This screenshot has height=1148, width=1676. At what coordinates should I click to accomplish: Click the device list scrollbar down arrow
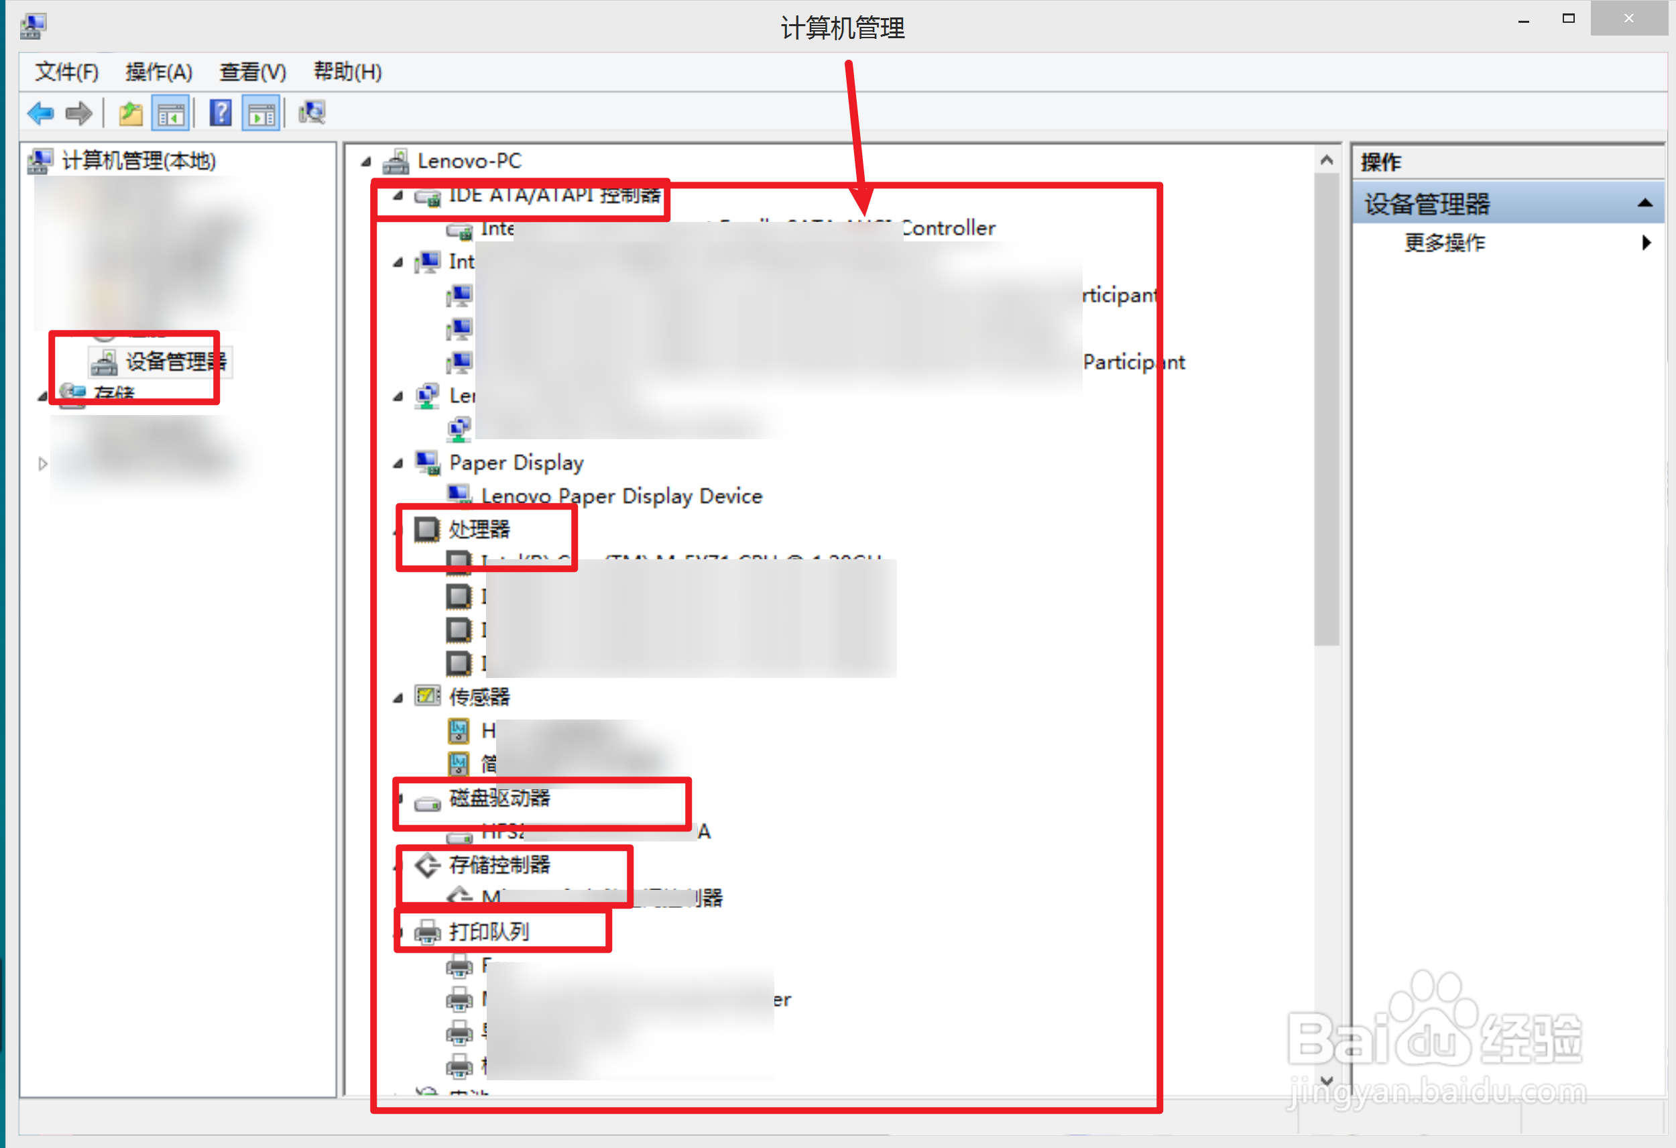(1325, 1080)
